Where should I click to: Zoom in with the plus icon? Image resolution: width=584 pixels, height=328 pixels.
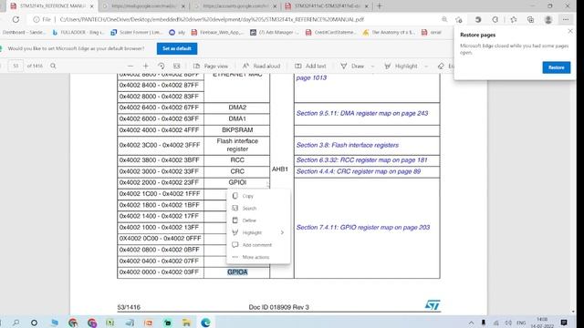click(x=146, y=66)
